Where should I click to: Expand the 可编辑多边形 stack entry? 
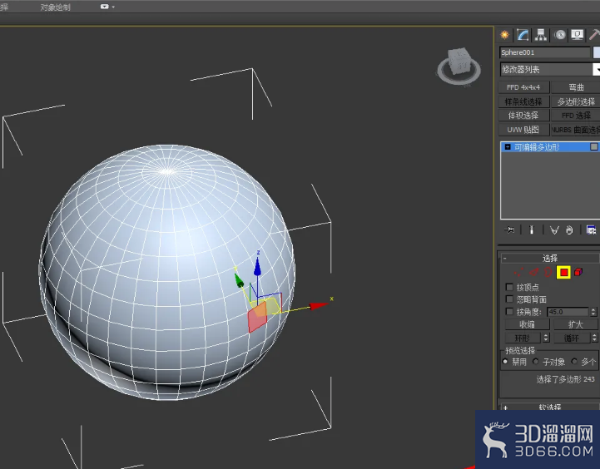(508, 147)
